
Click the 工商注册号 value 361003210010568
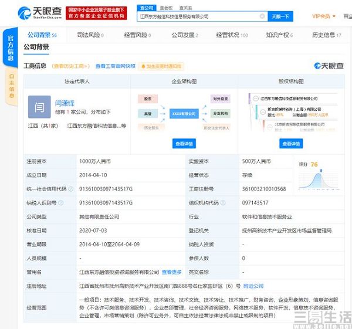264,189
